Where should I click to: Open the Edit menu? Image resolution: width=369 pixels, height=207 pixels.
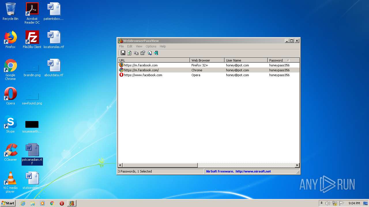click(x=130, y=46)
